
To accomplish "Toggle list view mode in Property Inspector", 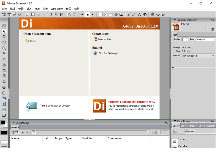I will [x=207, y=29].
